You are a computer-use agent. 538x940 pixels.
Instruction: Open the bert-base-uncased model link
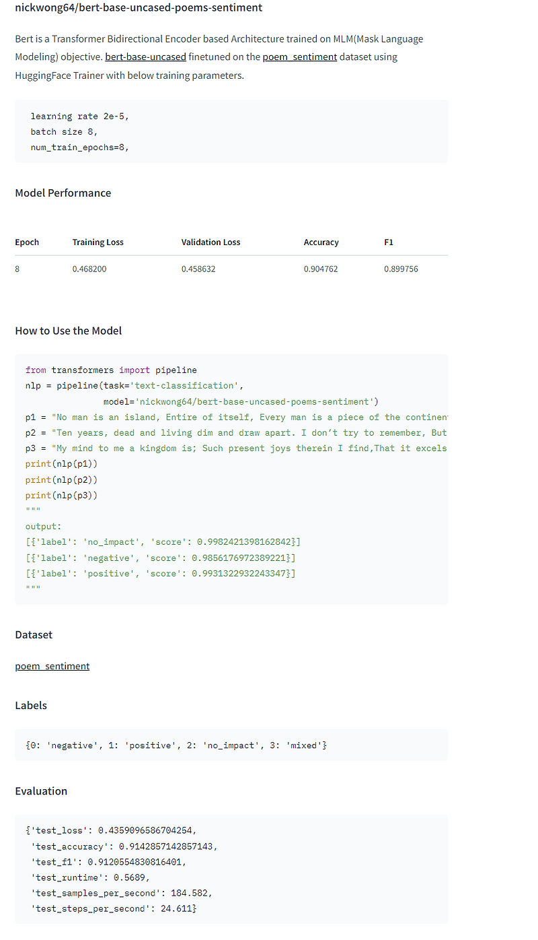coord(145,57)
